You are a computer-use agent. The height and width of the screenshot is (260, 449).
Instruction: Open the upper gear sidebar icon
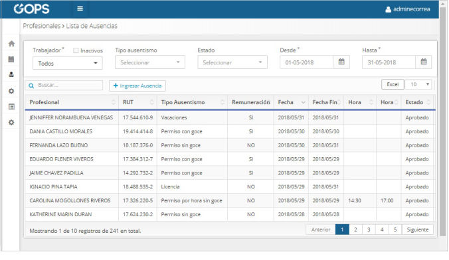click(11, 91)
